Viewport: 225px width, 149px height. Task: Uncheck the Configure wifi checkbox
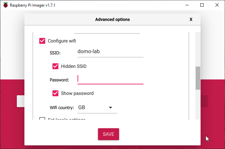pos(42,41)
